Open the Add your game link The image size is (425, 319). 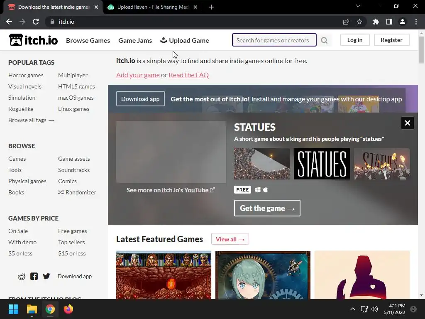(x=138, y=75)
